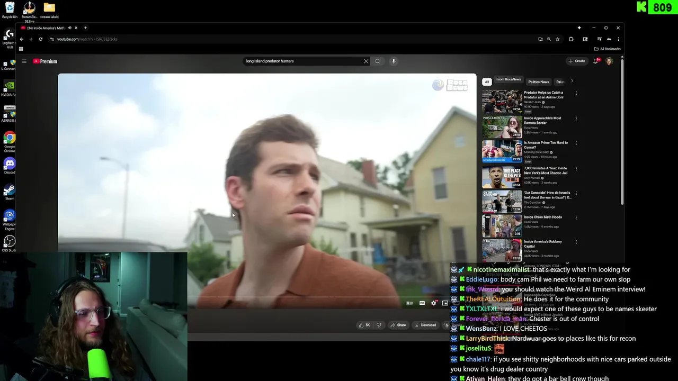Open the YouTube guide hamburger menu
This screenshot has height=381, width=678.
tap(24, 61)
